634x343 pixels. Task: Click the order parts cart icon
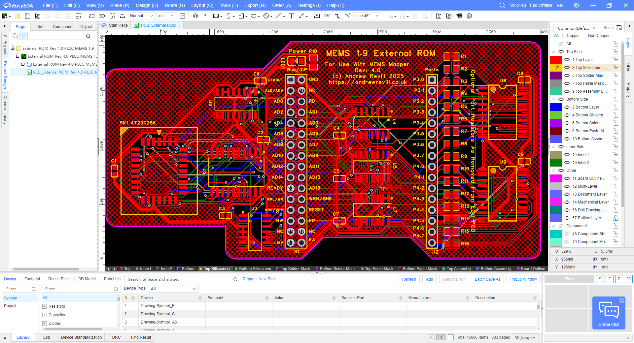tap(459, 16)
